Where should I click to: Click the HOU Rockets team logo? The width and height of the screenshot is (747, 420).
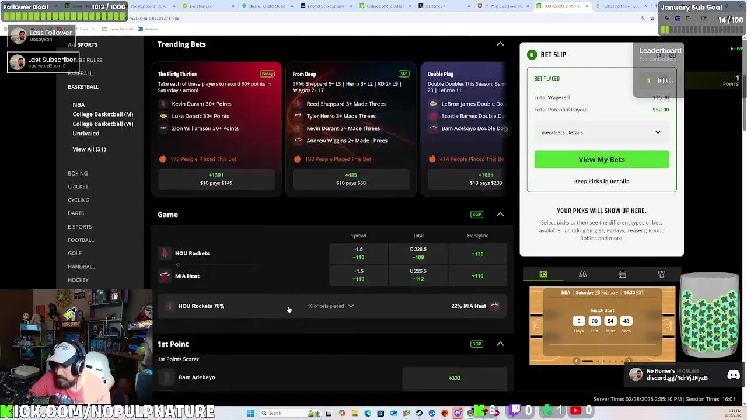(x=165, y=253)
